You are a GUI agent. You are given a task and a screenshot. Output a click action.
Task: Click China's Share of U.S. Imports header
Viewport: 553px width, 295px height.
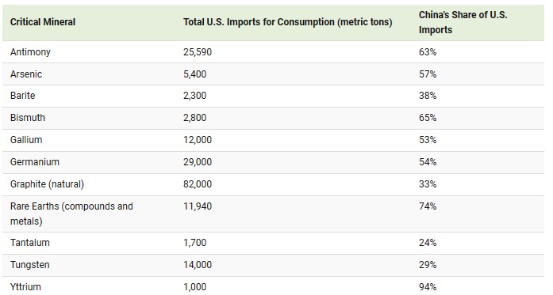click(x=463, y=22)
